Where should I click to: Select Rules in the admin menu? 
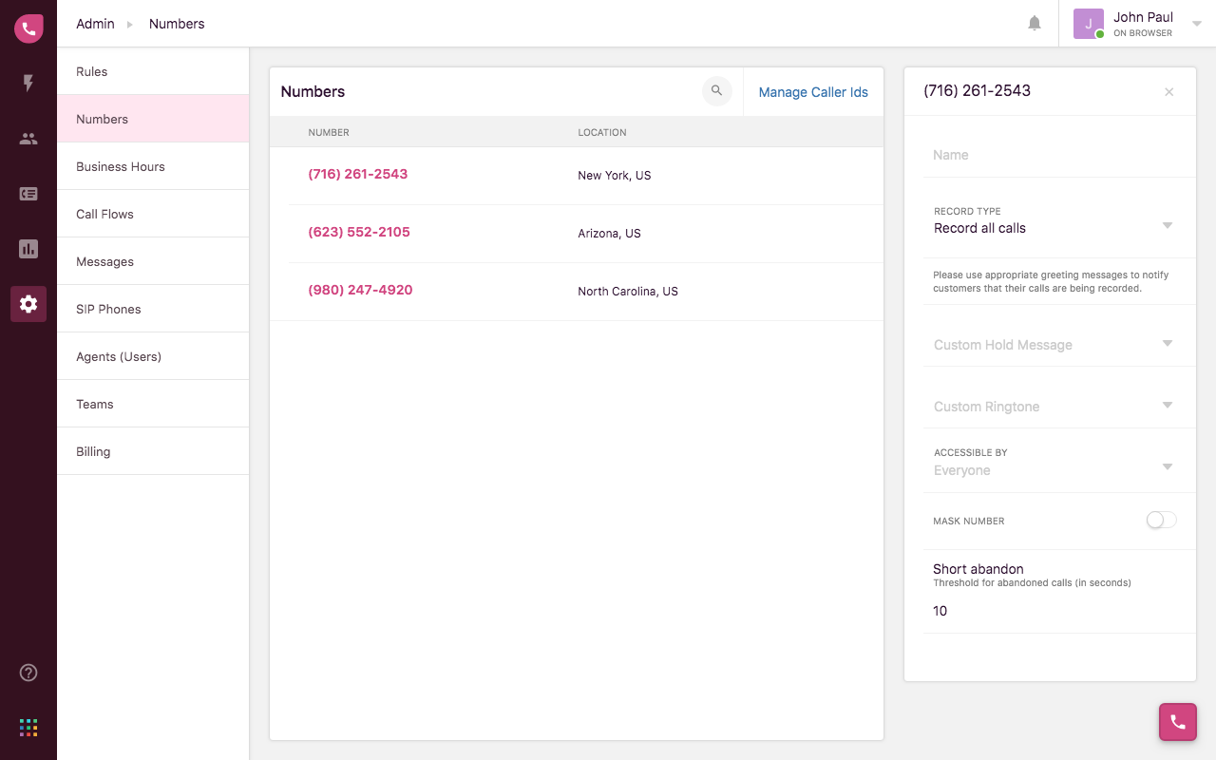click(x=153, y=71)
